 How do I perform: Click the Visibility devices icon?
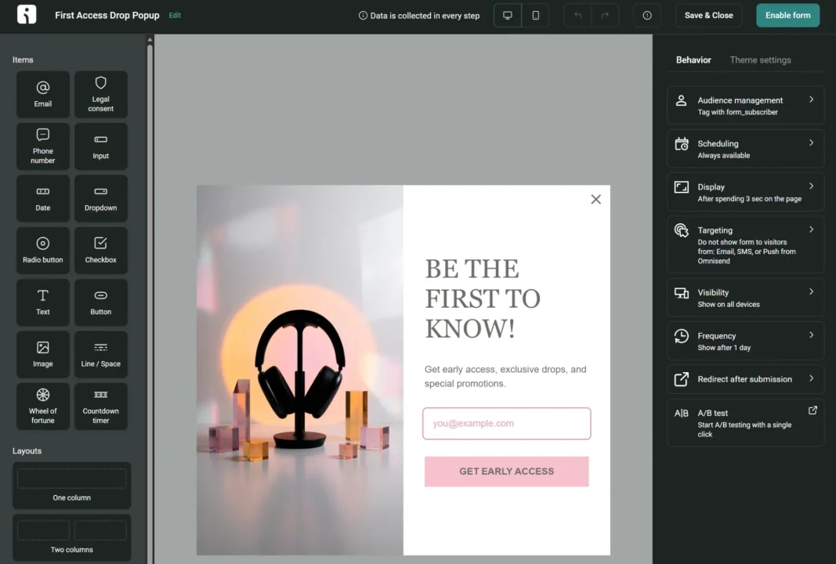(682, 293)
